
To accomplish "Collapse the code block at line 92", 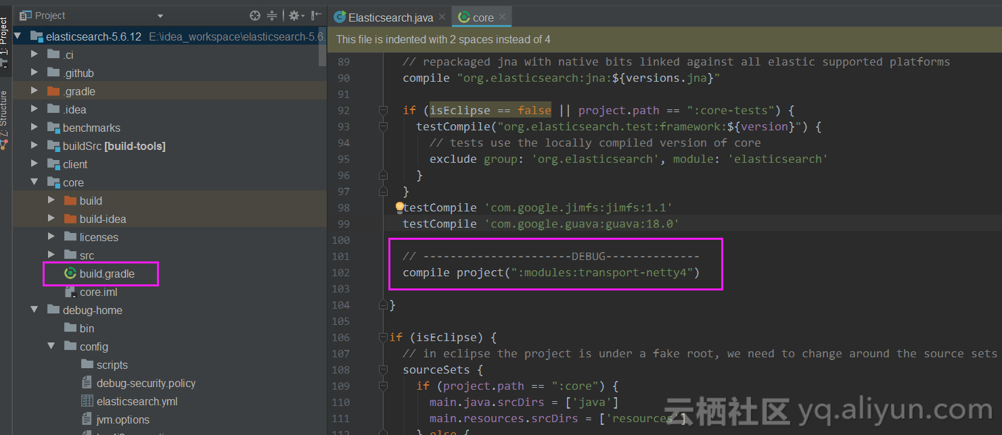I will (383, 110).
